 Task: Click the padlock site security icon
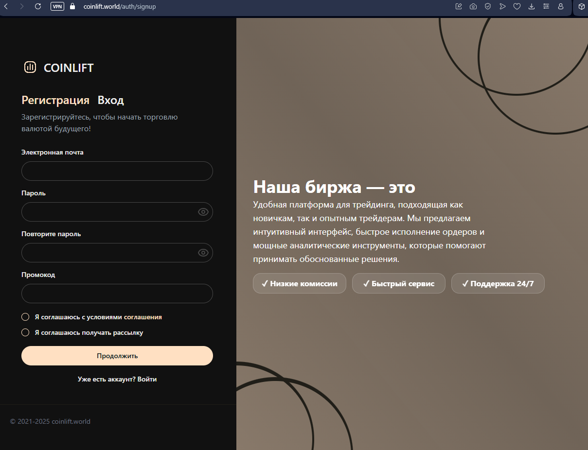(x=73, y=6)
